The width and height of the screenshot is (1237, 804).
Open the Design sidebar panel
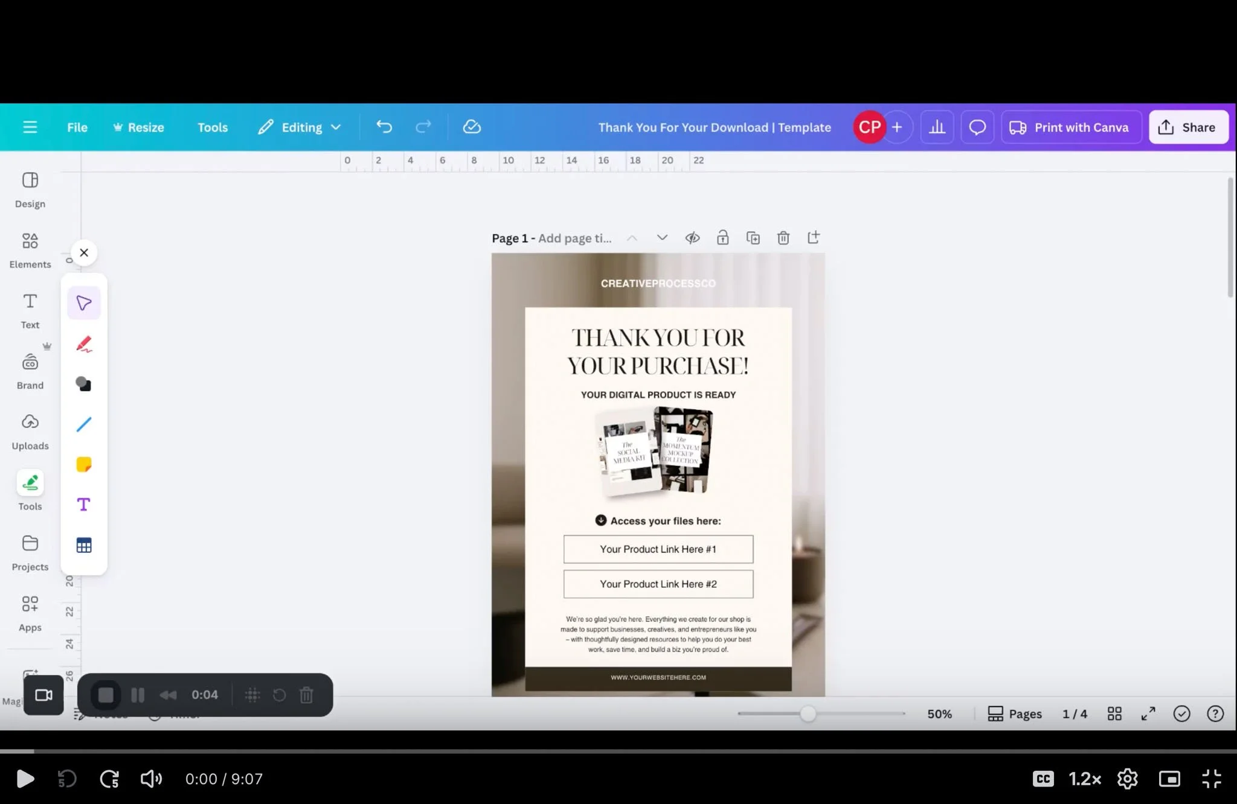pos(30,190)
